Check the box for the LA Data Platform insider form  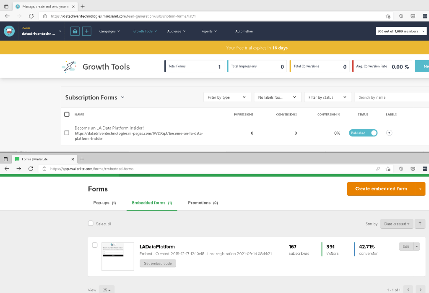(67, 133)
